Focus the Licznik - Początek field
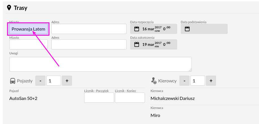Screen dimensions: 259x124 point(99,98)
